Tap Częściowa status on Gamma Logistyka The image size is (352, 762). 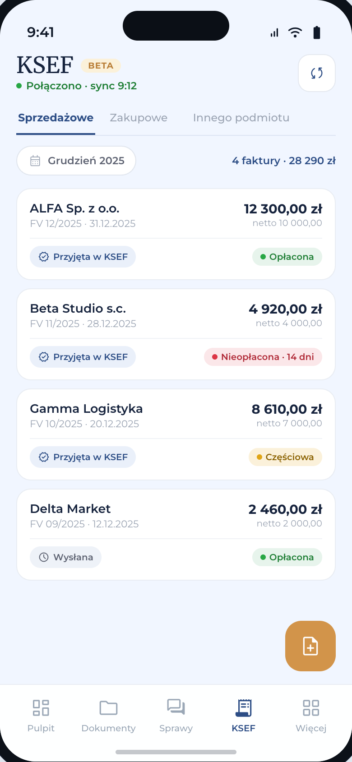(x=285, y=457)
